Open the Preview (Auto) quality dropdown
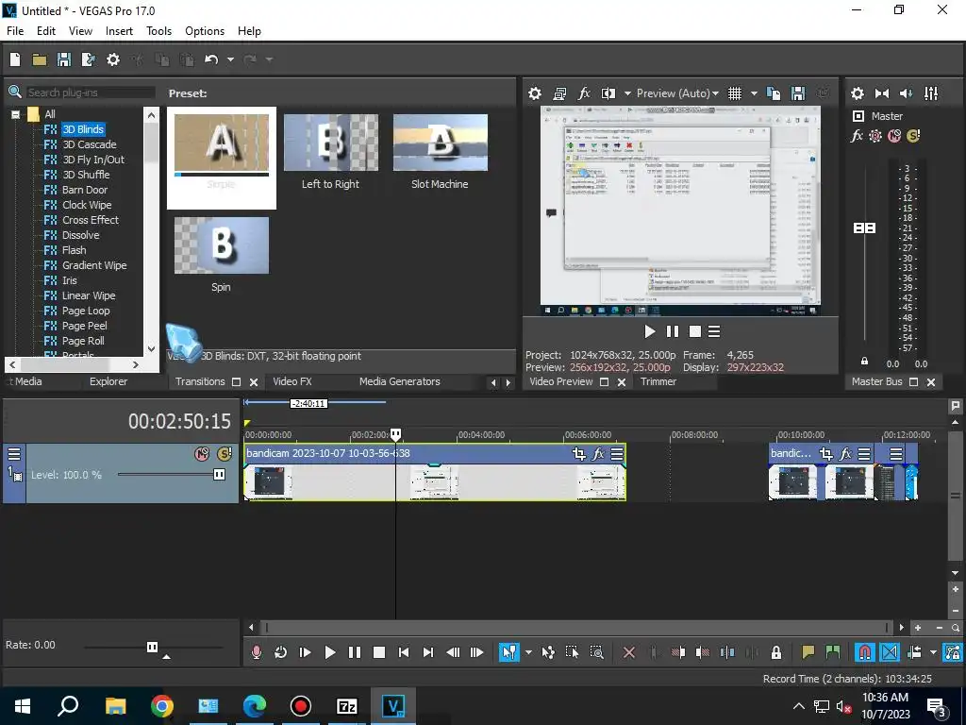 coord(677,93)
